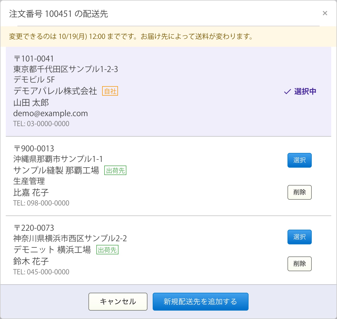Screen dimensions: 337x319
Task: Click company name デモアパレル株式会社
Action: (55, 91)
